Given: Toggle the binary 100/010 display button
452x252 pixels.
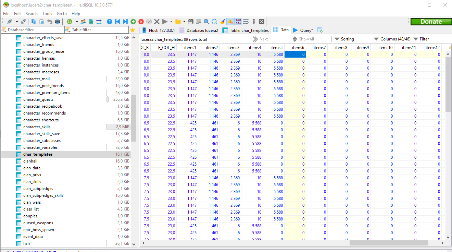Looking at the screenshot, I should tap(238, 22).
